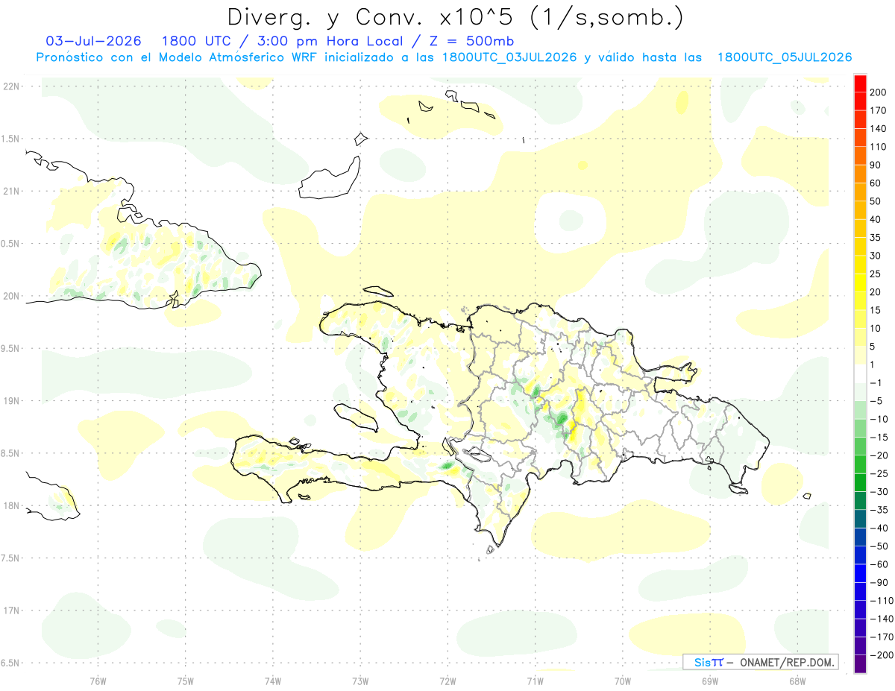Click the '75W' longitude label
Screen dimensions: 895x691
[186, 681]
